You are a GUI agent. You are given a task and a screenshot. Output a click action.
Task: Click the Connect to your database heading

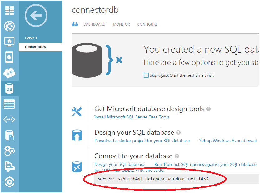tap(133, 156)
